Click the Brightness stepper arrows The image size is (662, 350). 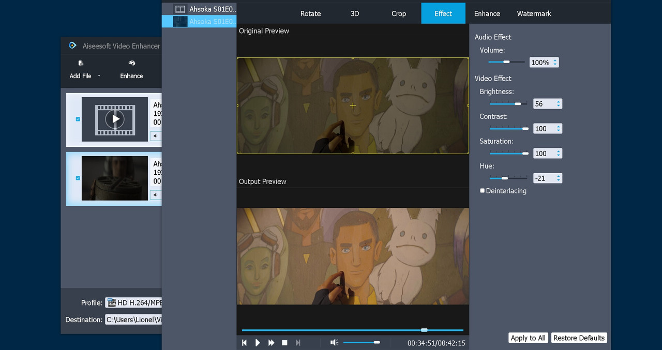[x=559, y=104]
